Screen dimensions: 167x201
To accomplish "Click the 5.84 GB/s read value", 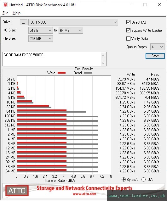I will (152, 111).
